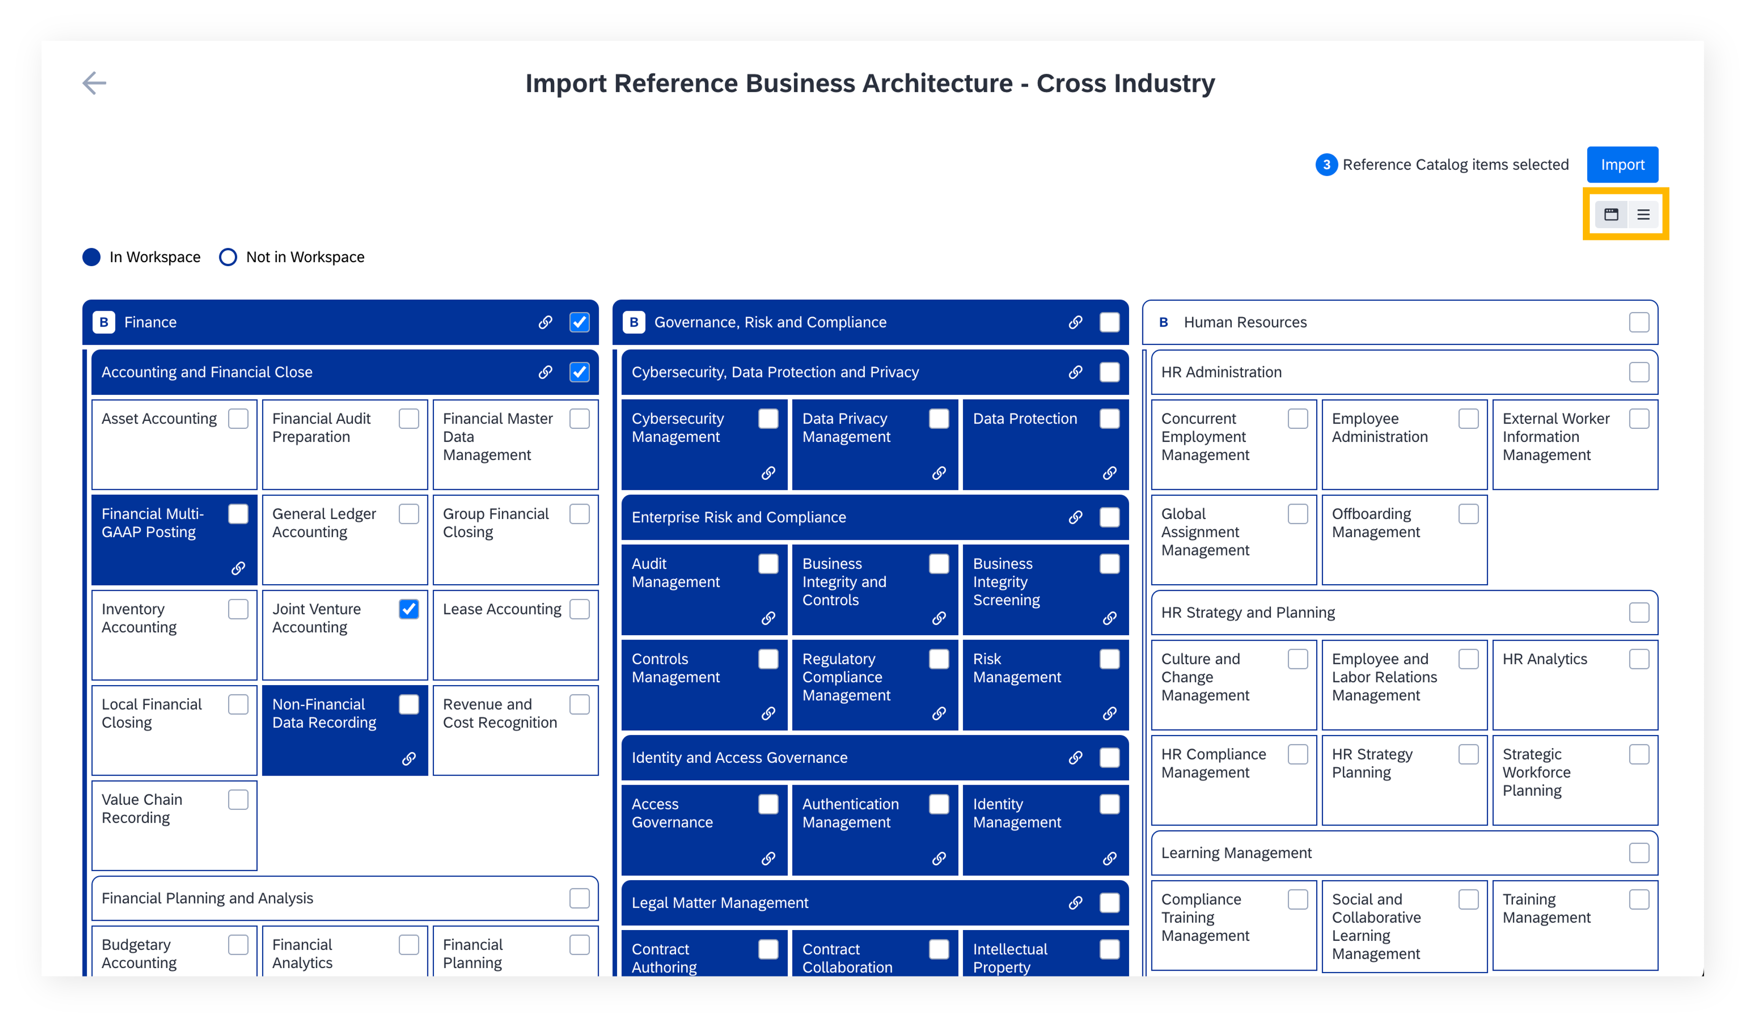Image resolution: width=1755 pixels, height=1027 pixels.
Task: Check the Training Management checkbox
Action: click(1639, 899)
